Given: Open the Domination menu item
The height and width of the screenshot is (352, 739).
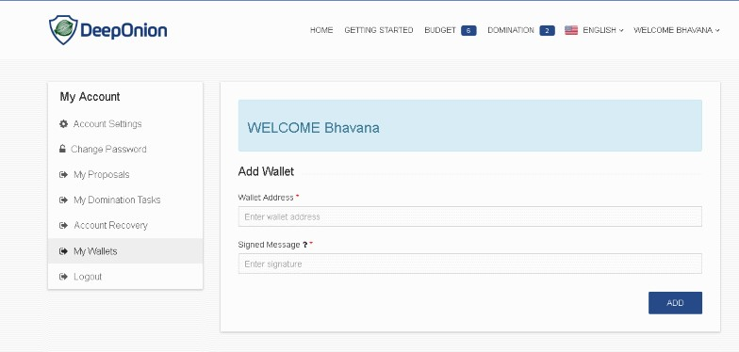Looking at the screenshot, I should click(x=511, y=30).
